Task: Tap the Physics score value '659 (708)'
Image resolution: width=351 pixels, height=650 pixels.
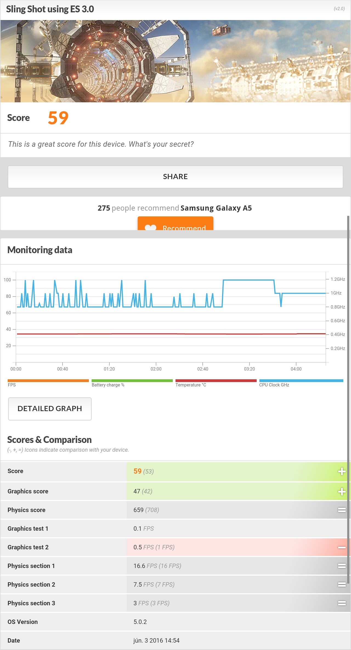Action: (146, 510)
